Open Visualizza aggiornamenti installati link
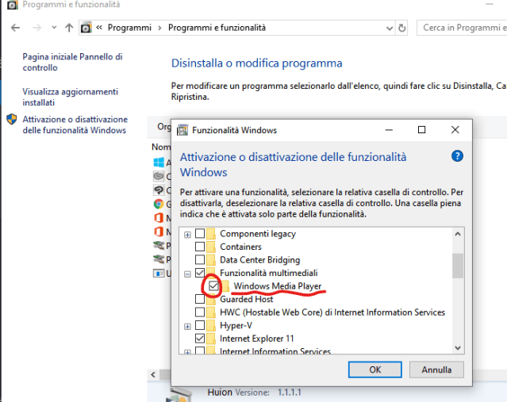 [70, 97]
